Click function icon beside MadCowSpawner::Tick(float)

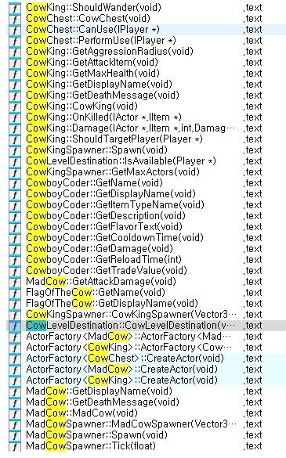(15, 446)
